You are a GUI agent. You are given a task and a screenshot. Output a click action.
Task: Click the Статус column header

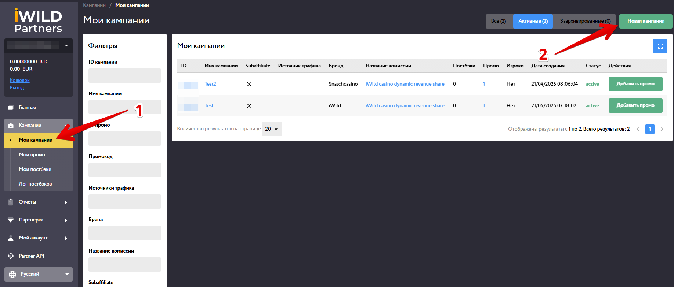point(593,66)
